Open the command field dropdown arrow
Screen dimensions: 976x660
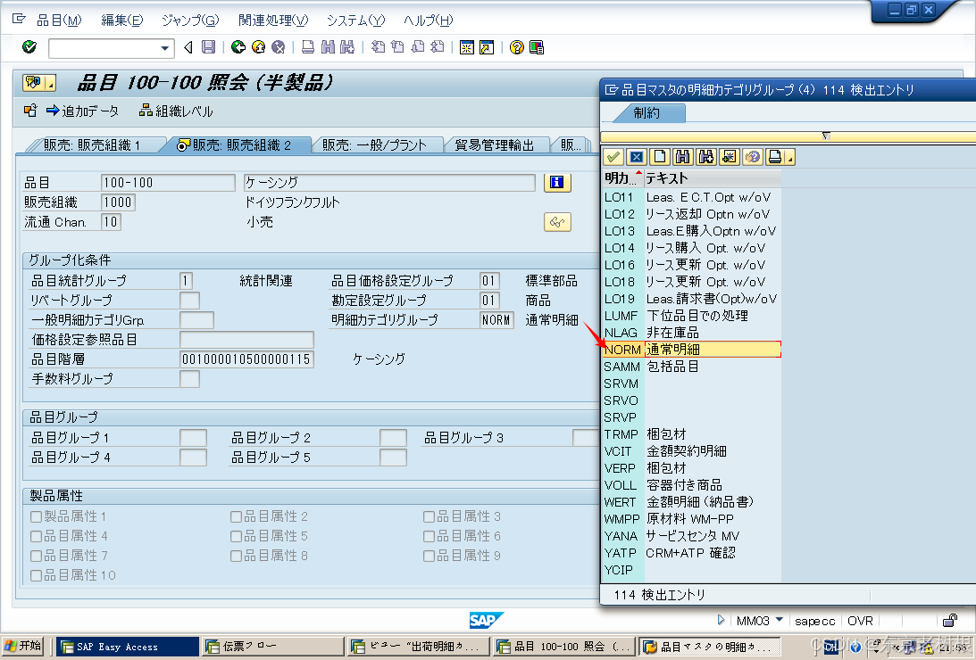tap(164, 48)
